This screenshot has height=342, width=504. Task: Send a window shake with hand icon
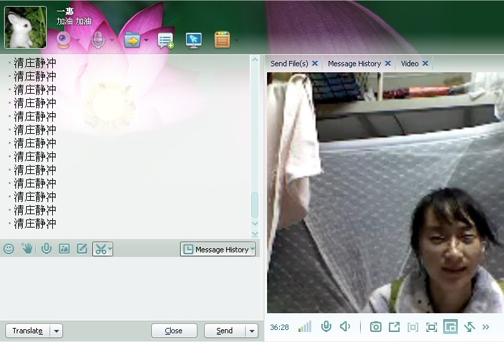pyautogui.click(x=27, y=249)
